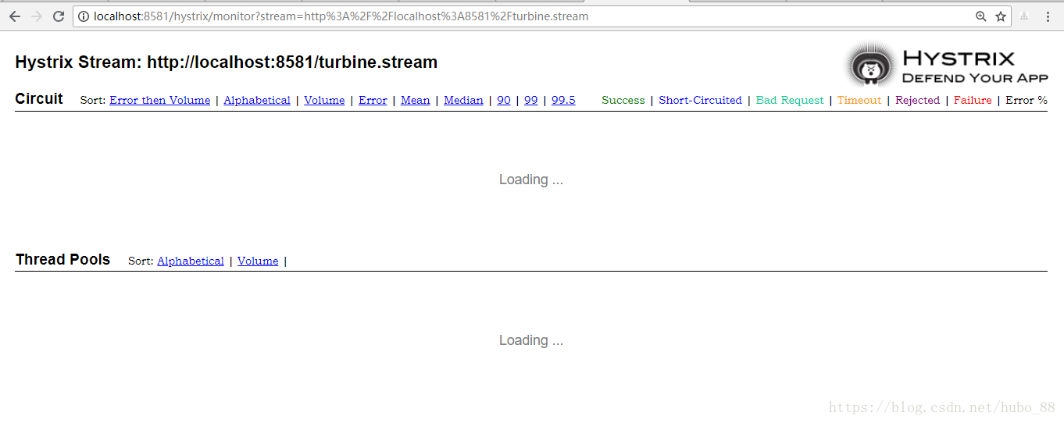
Task: Click the Circuit section heading
Action: point(39,98)
